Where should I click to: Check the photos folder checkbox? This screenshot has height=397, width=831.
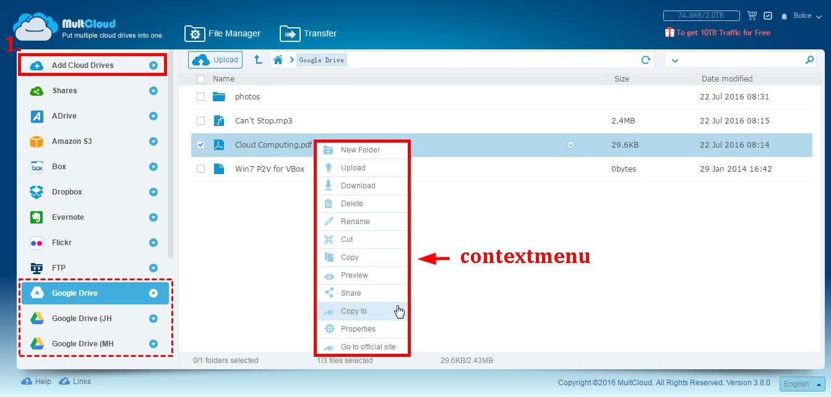pos(200,96)
